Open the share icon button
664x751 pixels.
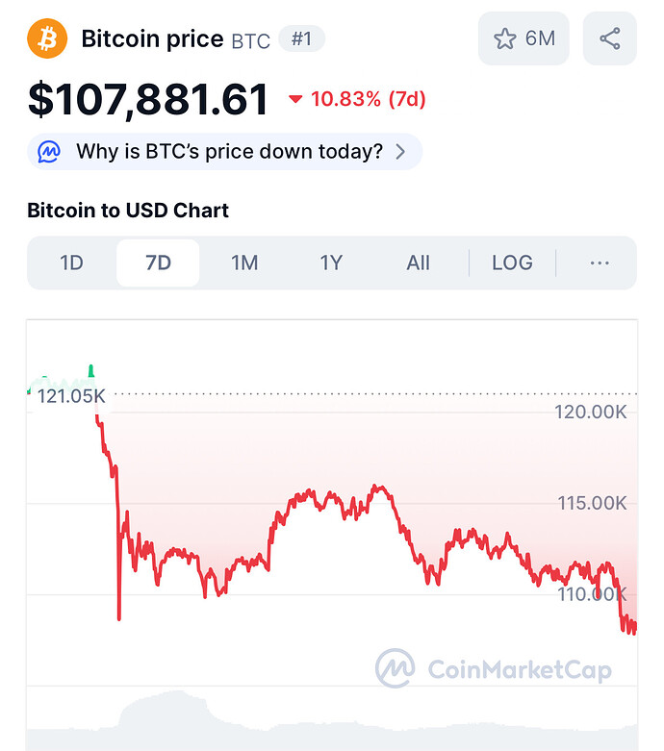pyautogui.click(x=609, y=38)
